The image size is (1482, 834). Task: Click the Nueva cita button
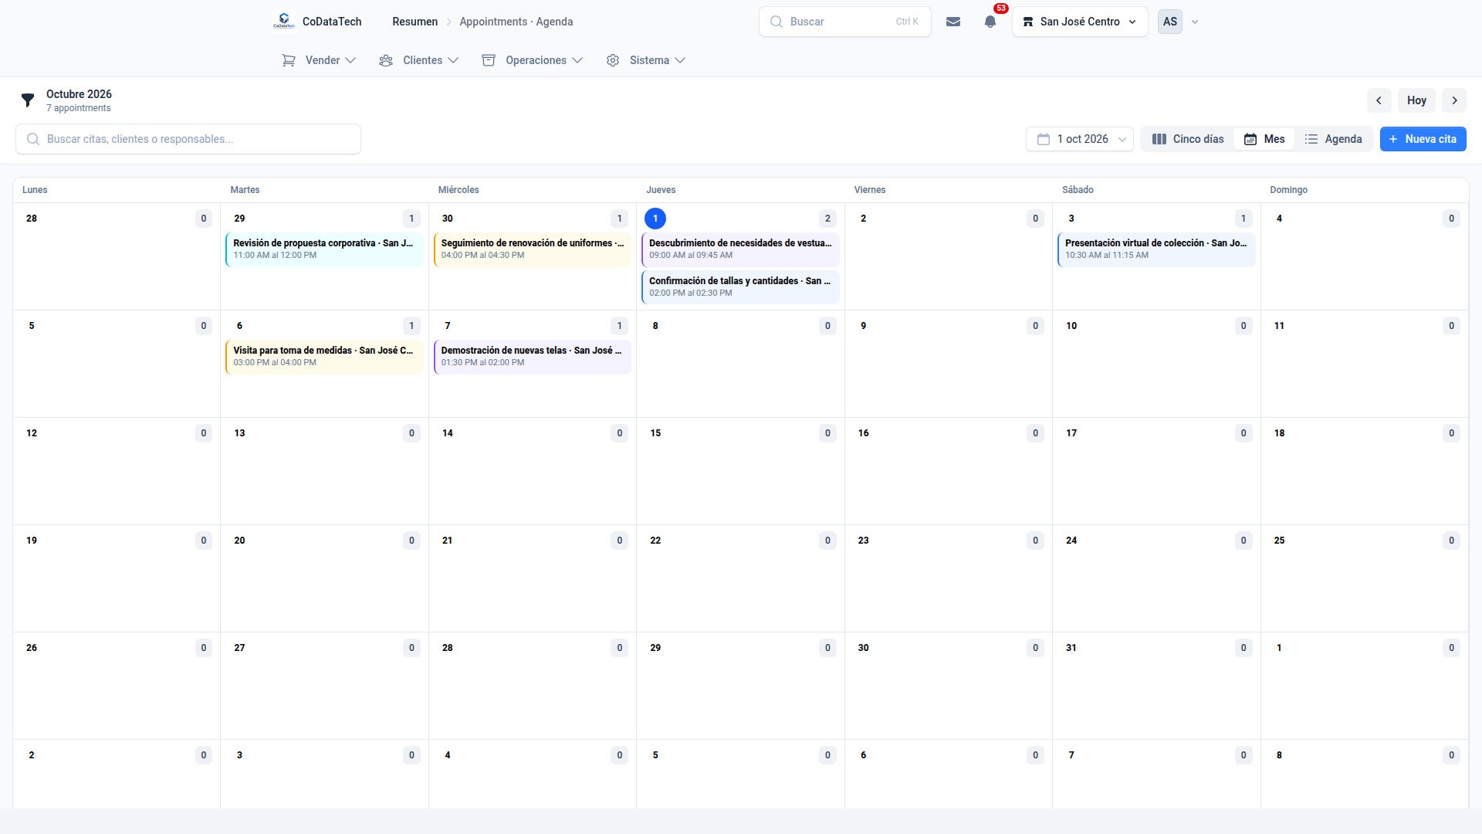(x=1423, y=139)
